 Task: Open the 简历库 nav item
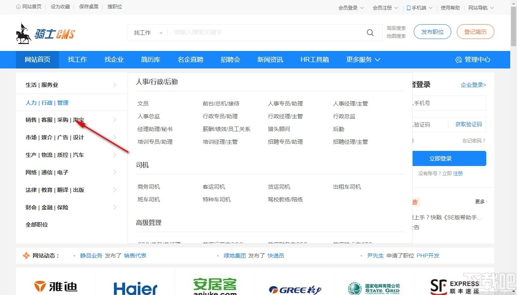click(x=151, y=60)
